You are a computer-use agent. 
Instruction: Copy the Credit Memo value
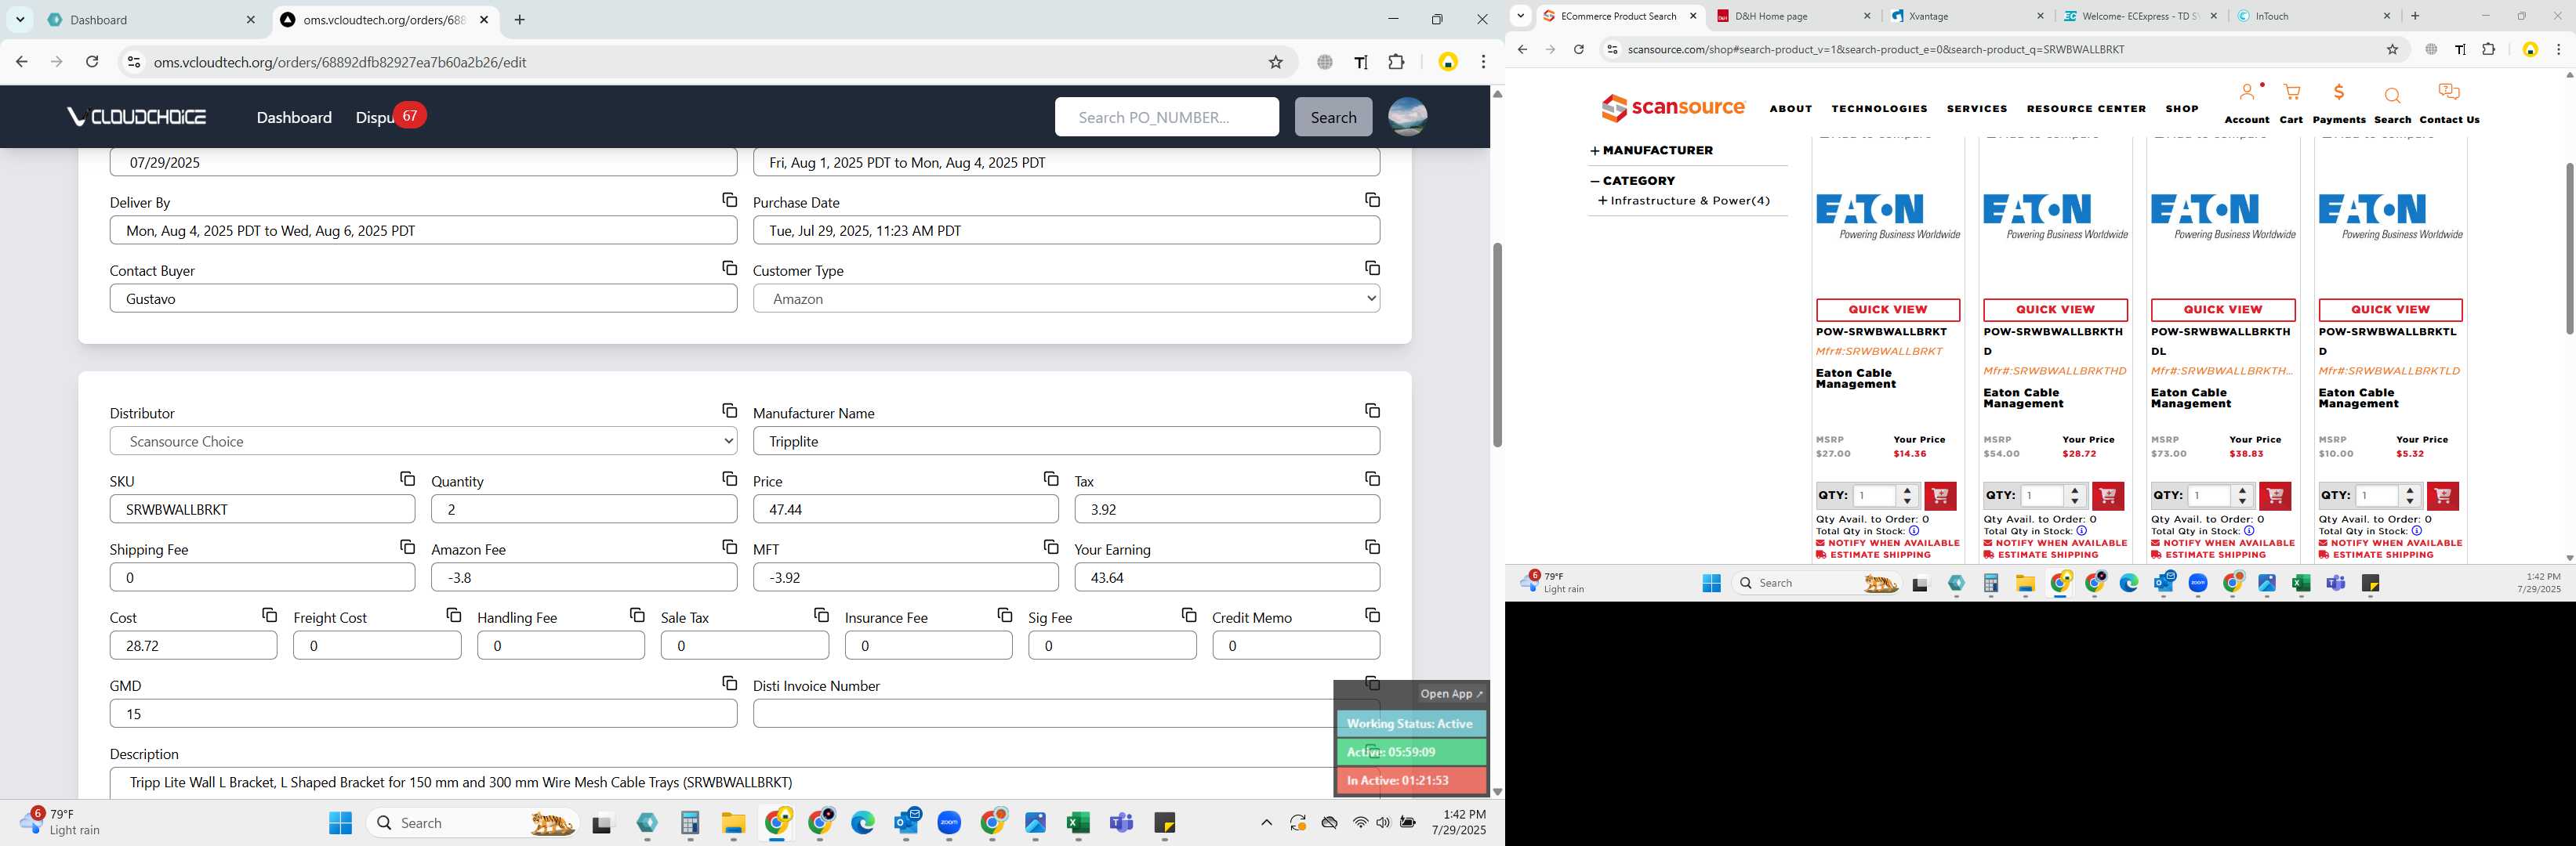point(1372,615)
